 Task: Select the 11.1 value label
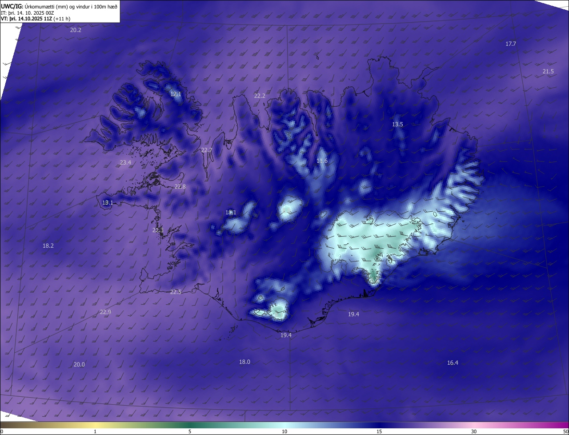click(x=231, y=213)
